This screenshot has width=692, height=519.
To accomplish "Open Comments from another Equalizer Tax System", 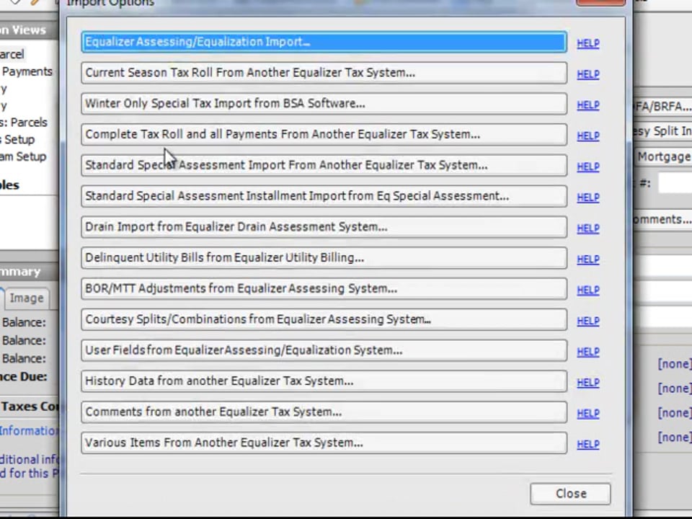I will tap(324, 412).
